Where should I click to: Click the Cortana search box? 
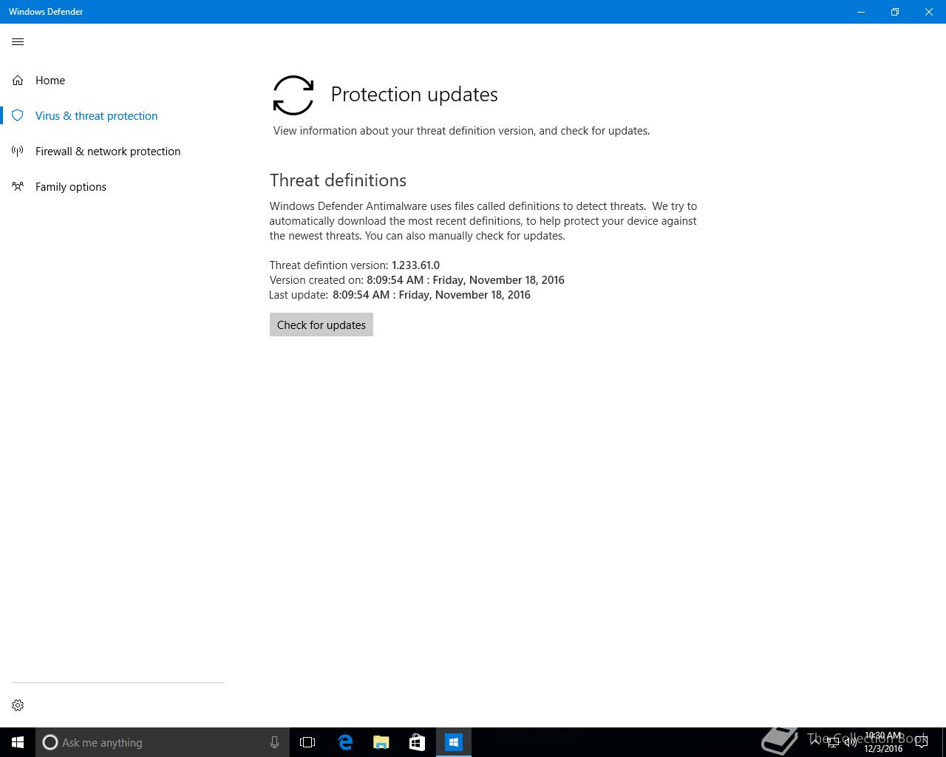point(162,742)
